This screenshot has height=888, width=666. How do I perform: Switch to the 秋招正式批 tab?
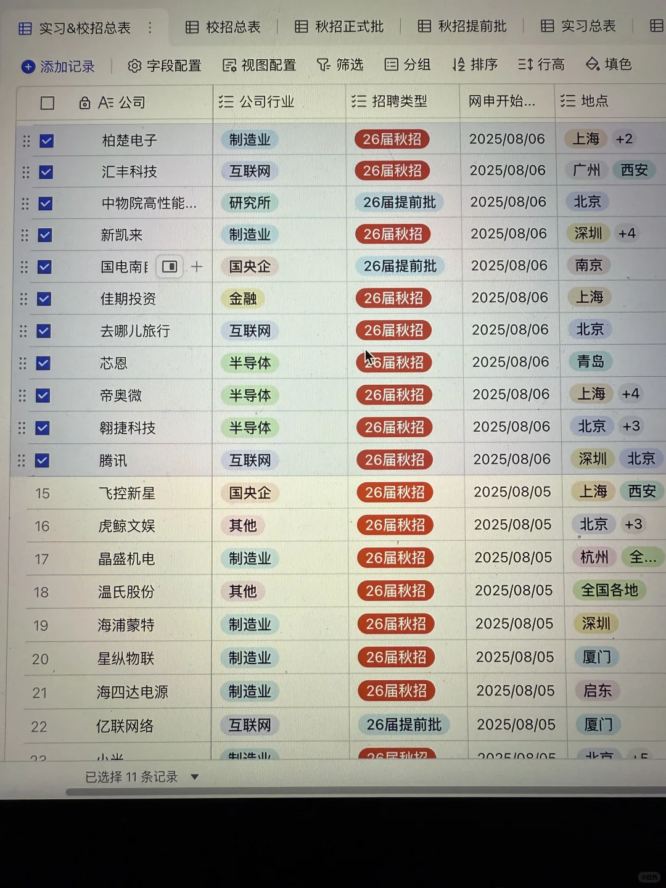pyautogui.click(x=339, y=27)
